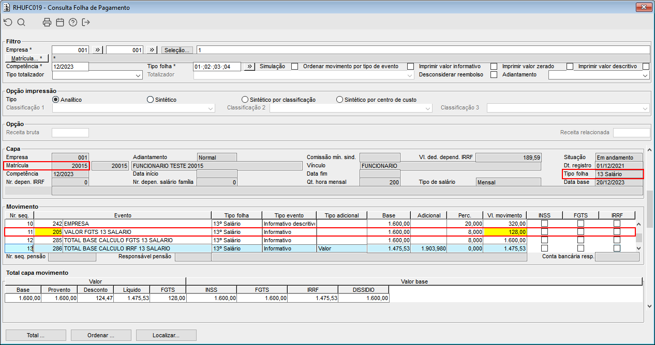Click the undo/refresh toolbar icon
The width and height of the screenshot is (655, 345).
[x=8, y=22]
